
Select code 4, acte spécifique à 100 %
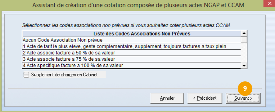tap(132, 66)
